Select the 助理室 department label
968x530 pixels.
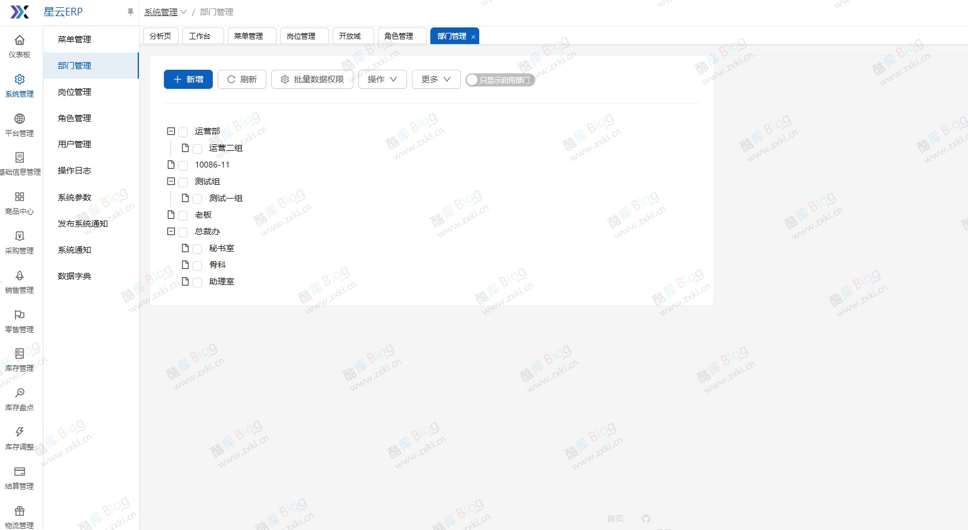coord(222,281)
